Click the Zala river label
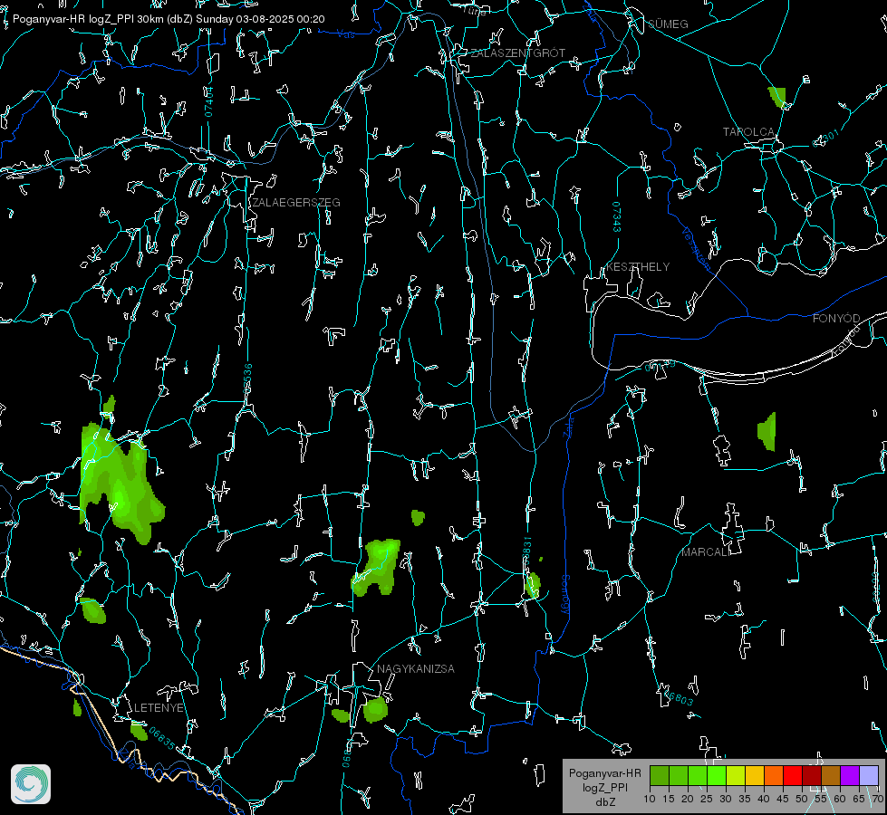The width and height of the screenshot is (887, 815). (x=568, y=427)
